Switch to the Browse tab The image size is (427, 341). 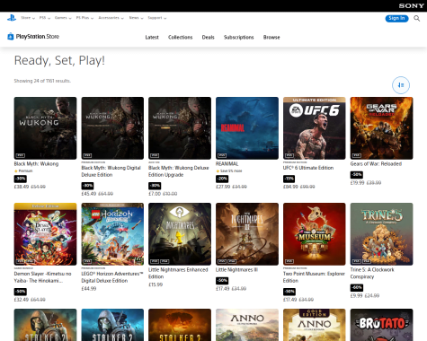pyautogui.click(x=271, y=38)
